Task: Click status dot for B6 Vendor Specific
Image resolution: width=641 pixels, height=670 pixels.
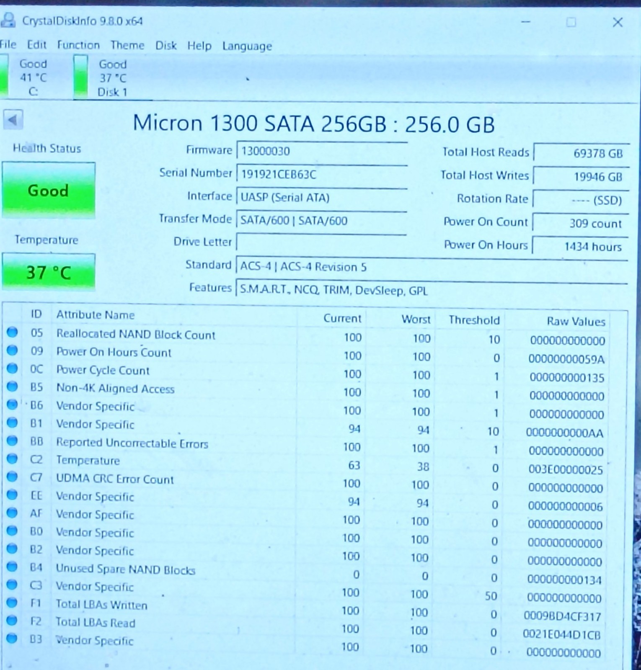Action: [12, 404]
